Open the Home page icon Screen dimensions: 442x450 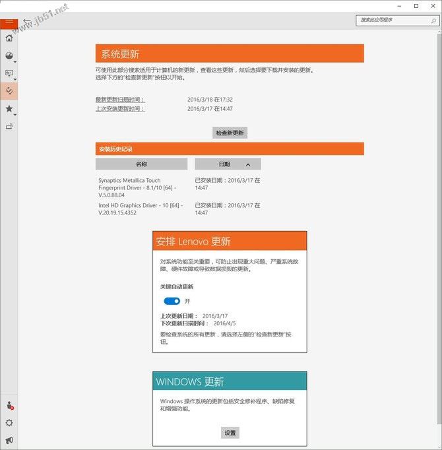point(9,38)
